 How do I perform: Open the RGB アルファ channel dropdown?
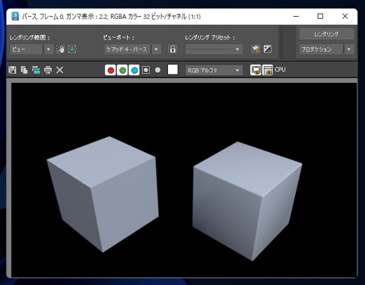[214, 71]
